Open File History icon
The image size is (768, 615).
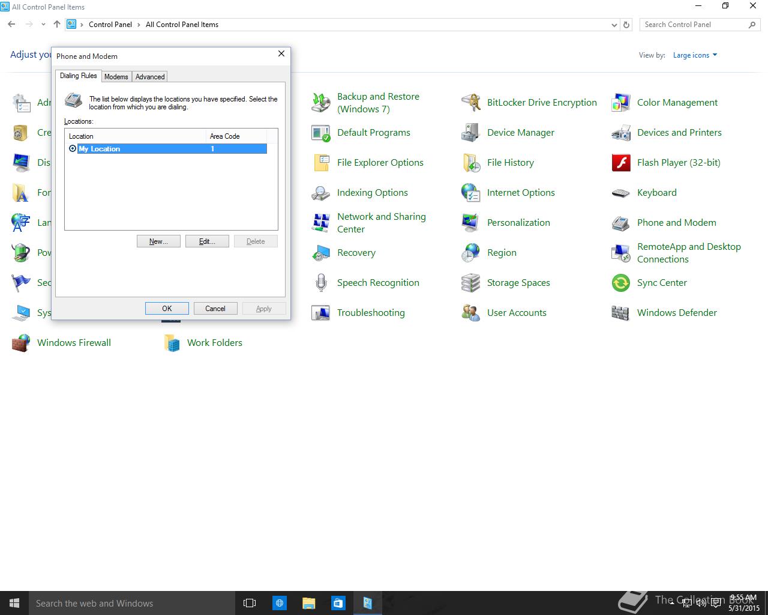coord(471,163)
